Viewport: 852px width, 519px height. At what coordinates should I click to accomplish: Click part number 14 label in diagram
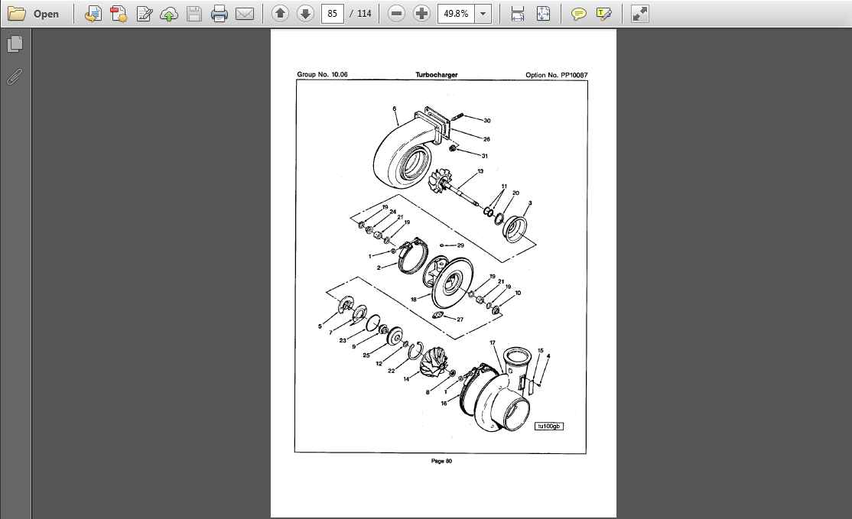tap(406, 379)
